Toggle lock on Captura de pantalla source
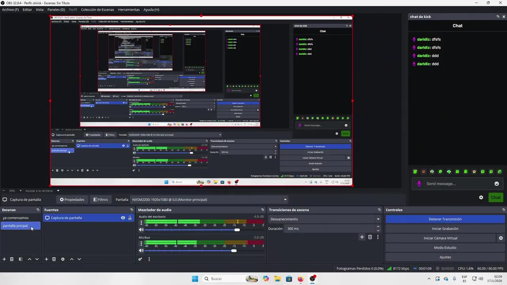The image size is (507, 285). [x=130, y=218]
